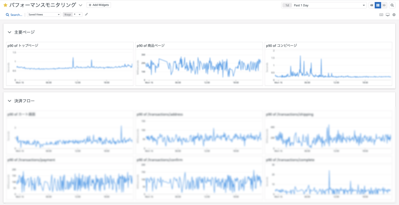
Task: Click the /transactions/complete chart
Action: 329,182
